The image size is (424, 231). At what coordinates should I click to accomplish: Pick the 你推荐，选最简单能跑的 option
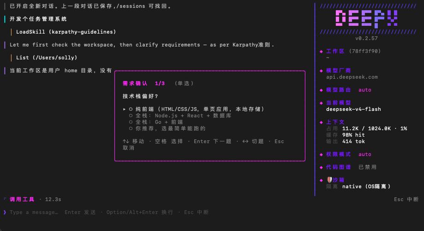[131, 128]
